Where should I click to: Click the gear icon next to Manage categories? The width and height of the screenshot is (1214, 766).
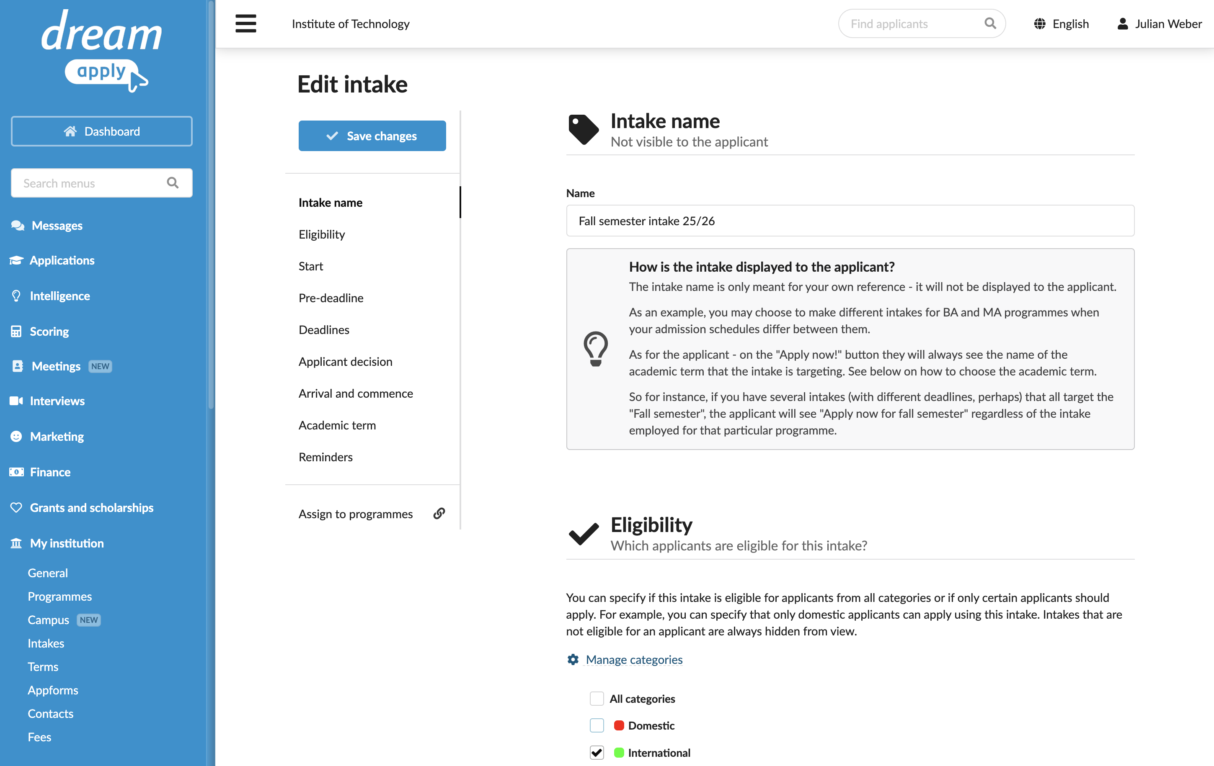(573, 659)
